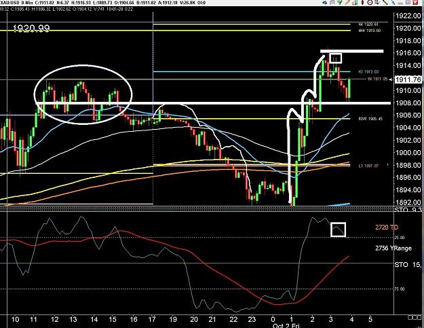The image size is (424, 328).
Task: Click the 2720 TD indicator label
Action: (387, 227)
